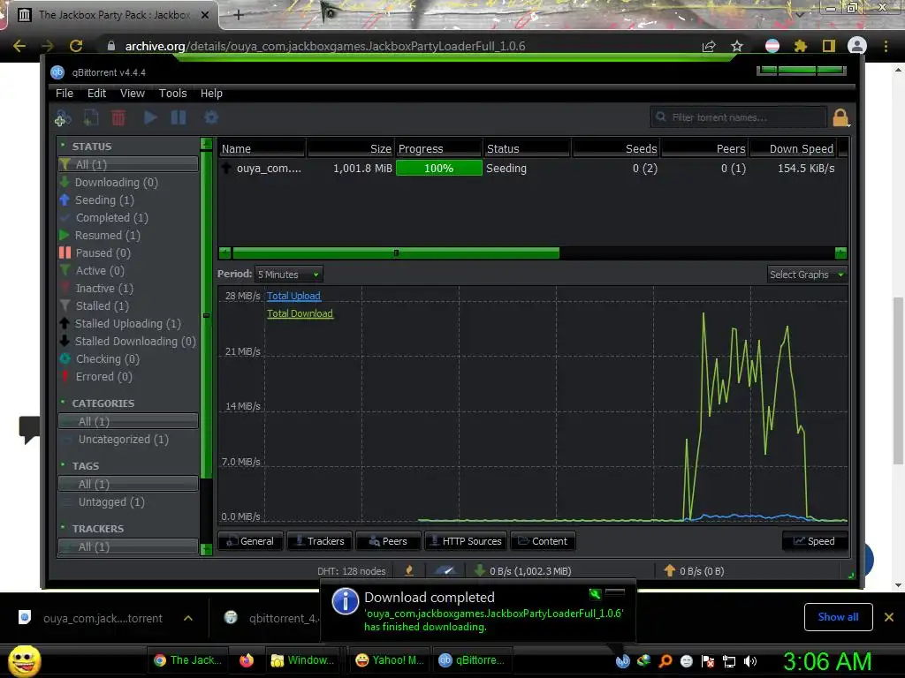The width and height of the screenshot is (905, 678).
Task: Select the Uncategorized (1) category
Action: (124, 440)
